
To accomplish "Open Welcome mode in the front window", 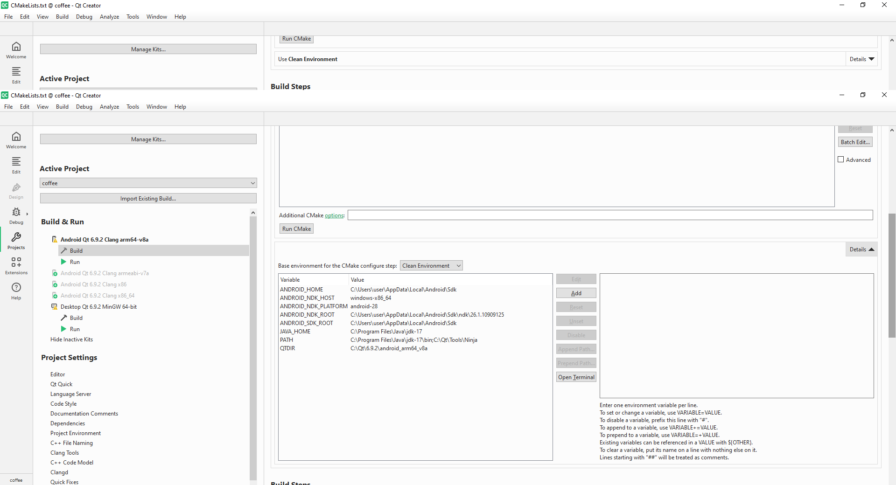I will (x=16, y=140).
